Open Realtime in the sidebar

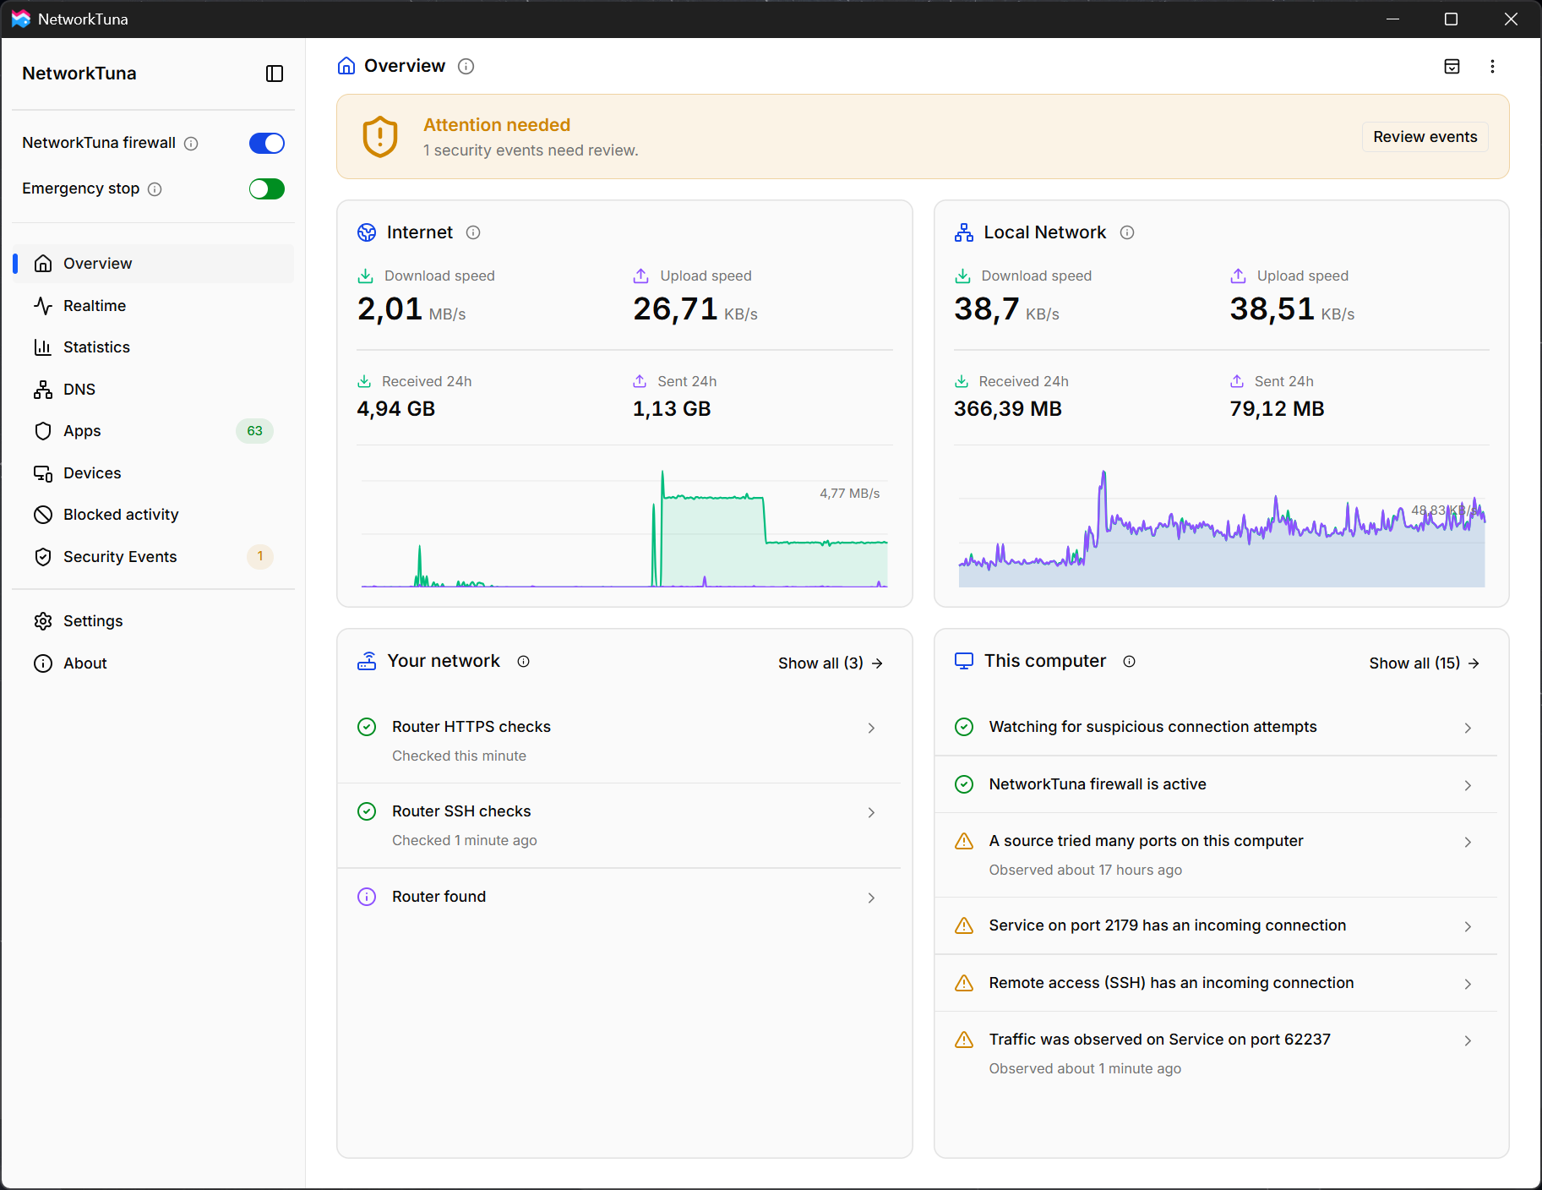tap(154, 306)
